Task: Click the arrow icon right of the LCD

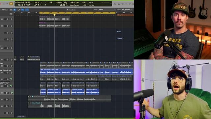Action: tap(126, 4)
